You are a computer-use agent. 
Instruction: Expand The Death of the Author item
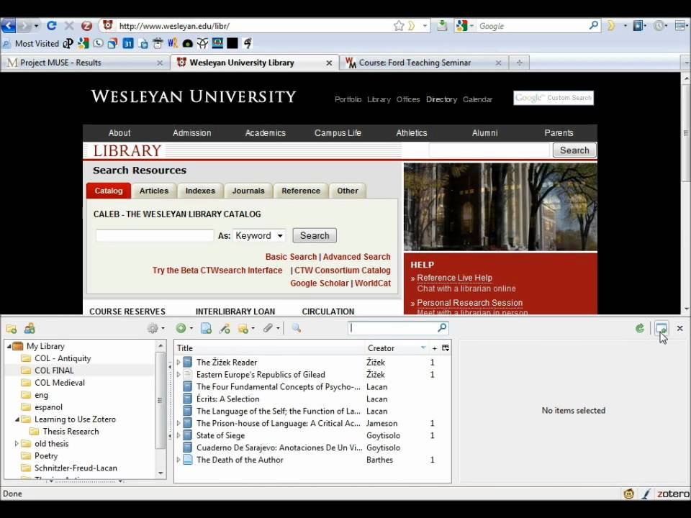coord(179,460)
